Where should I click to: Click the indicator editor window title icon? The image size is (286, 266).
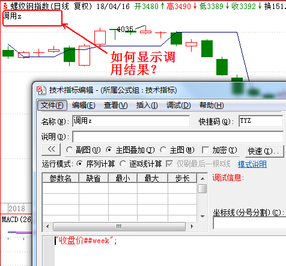tap(41, 90)
